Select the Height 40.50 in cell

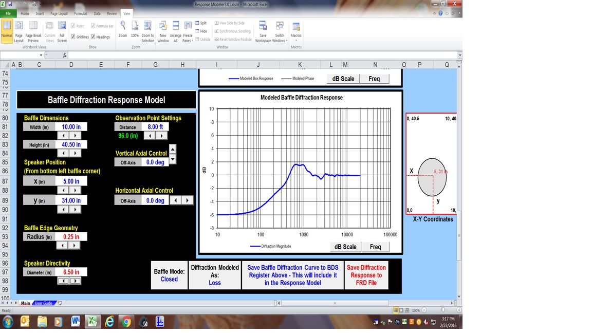tap(71, 144)
